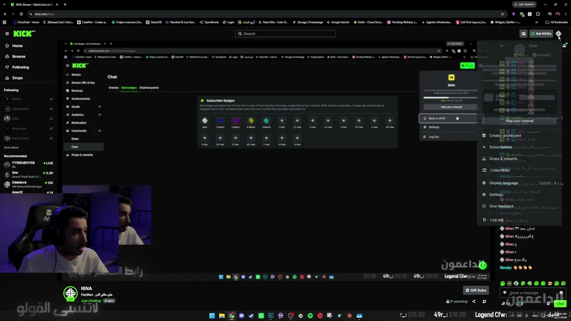571x321 pixels.
Task: Open chat settings gear icon
Action: tap(548, 304)
